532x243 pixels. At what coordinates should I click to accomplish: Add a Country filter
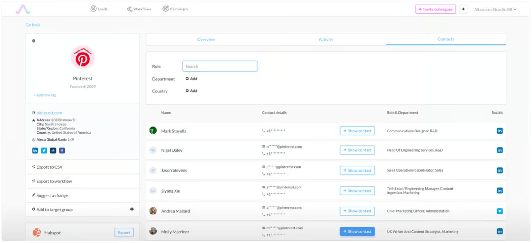(x=191, y=91)
